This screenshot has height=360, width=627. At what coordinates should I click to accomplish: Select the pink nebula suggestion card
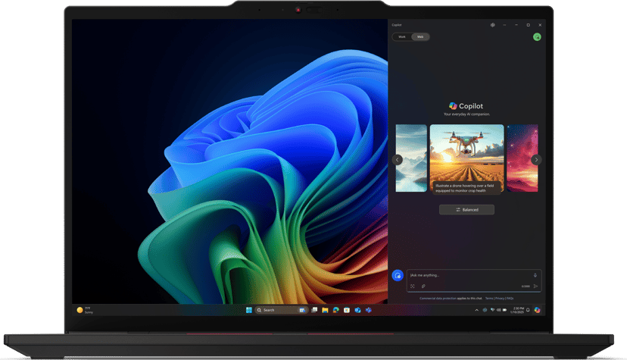click(522, 158)
